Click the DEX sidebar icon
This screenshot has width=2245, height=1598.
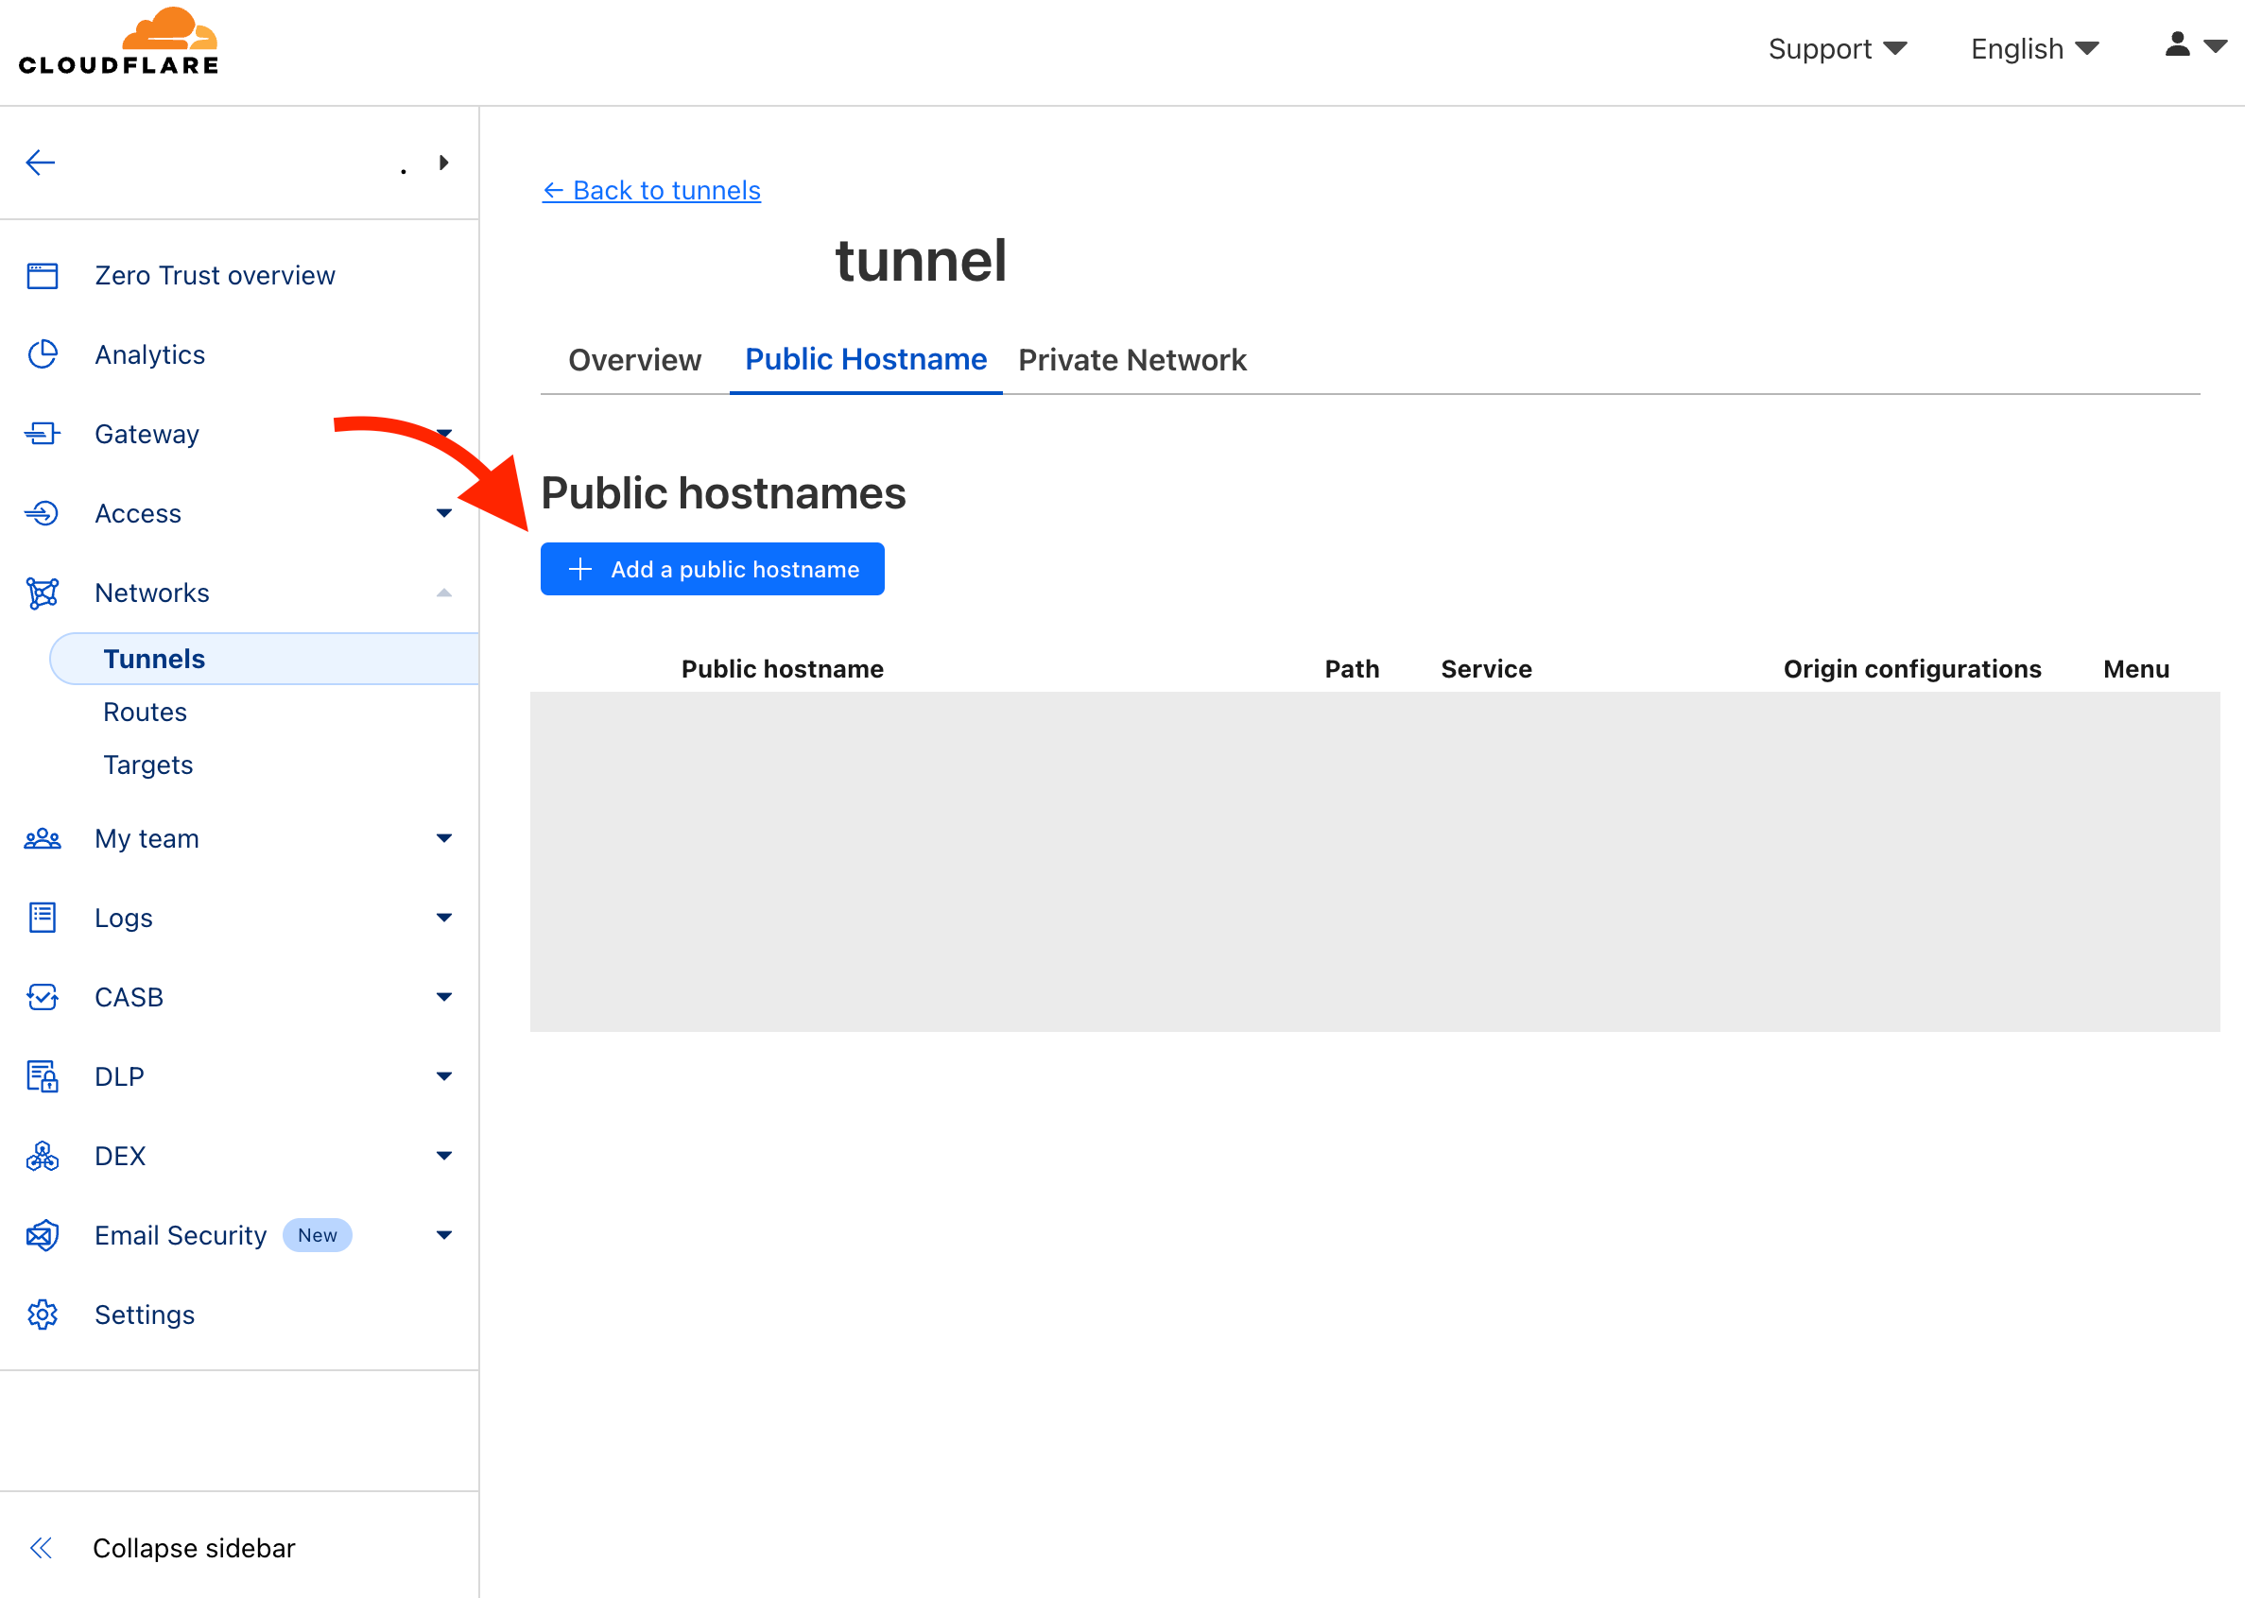43,1156
